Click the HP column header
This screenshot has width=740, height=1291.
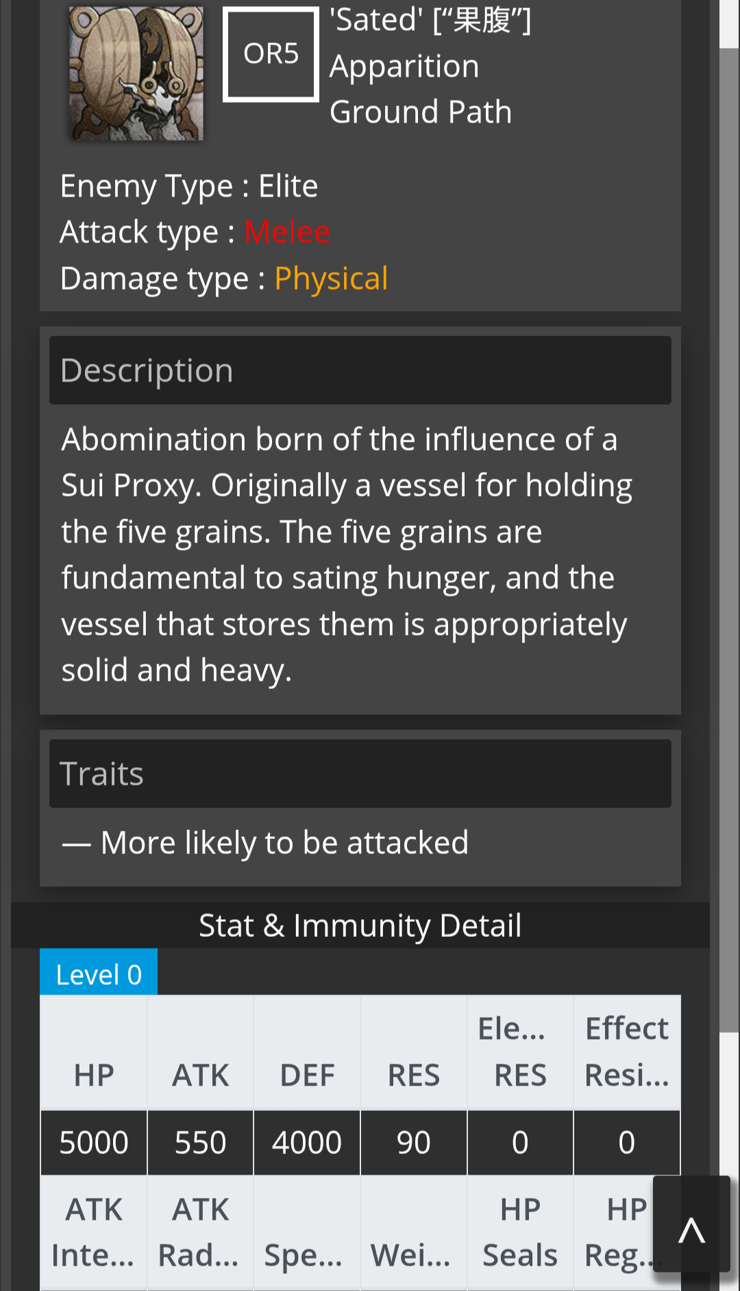94,1053
